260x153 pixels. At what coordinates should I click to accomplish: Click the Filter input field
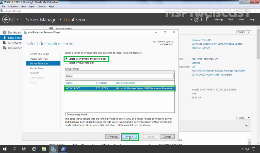[x=123, y=76]
